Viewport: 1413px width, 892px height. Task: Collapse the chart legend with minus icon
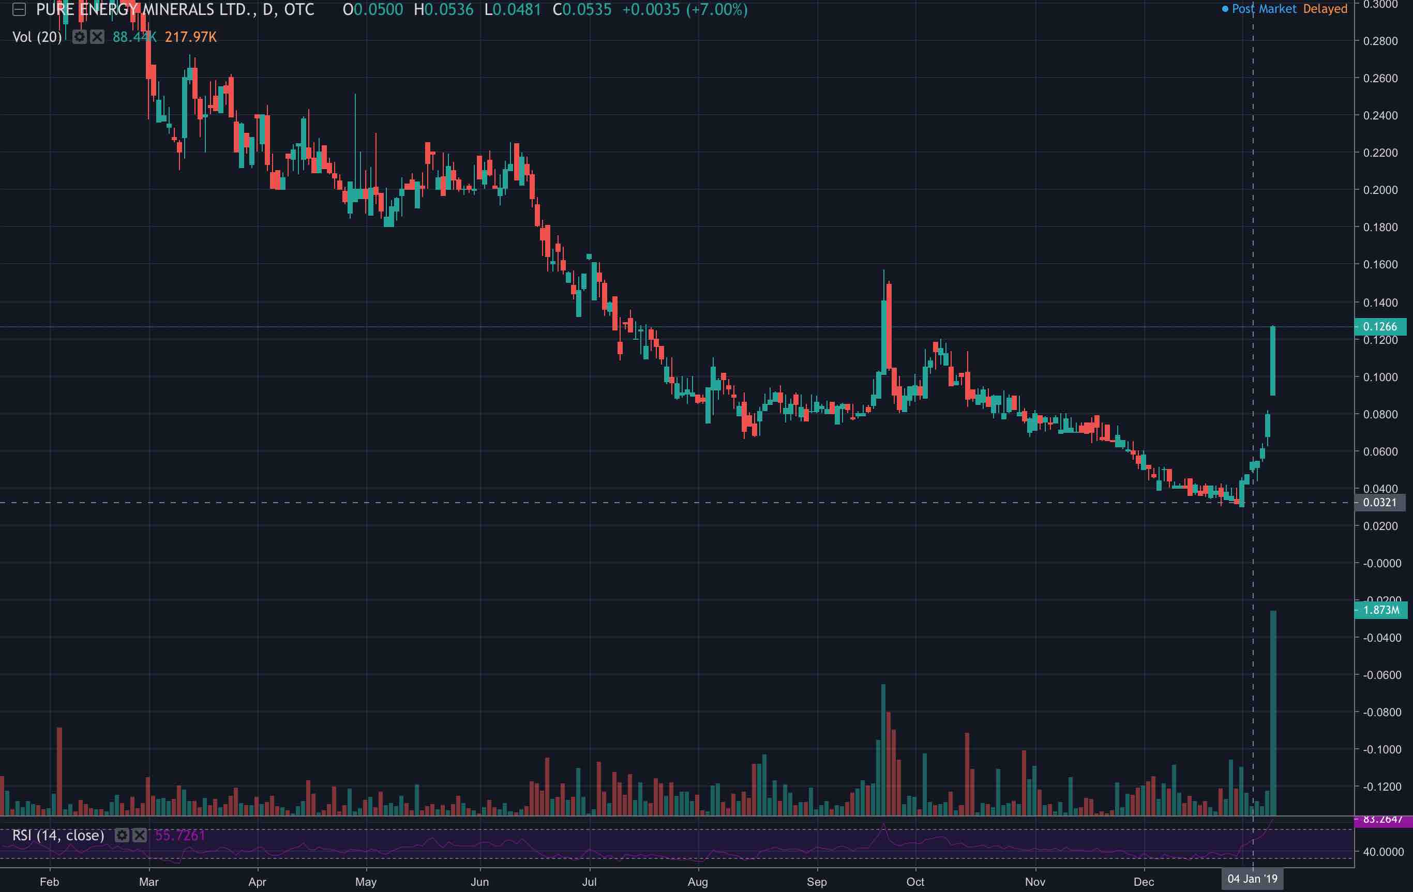19,10
